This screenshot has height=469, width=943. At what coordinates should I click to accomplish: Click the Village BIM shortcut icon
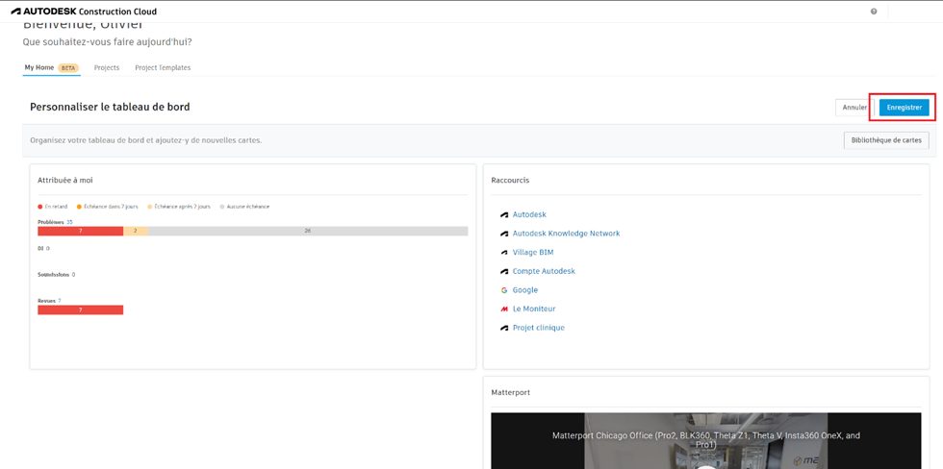pos(504,252)
